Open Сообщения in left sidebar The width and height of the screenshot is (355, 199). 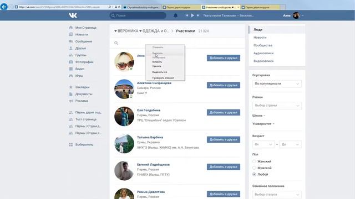(84, 41)
